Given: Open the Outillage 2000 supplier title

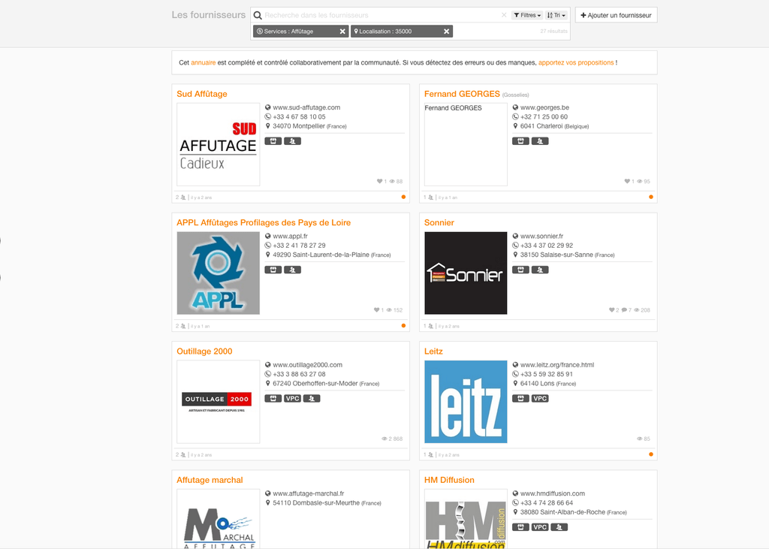Looking at the screenshot, I should [204, 351].
